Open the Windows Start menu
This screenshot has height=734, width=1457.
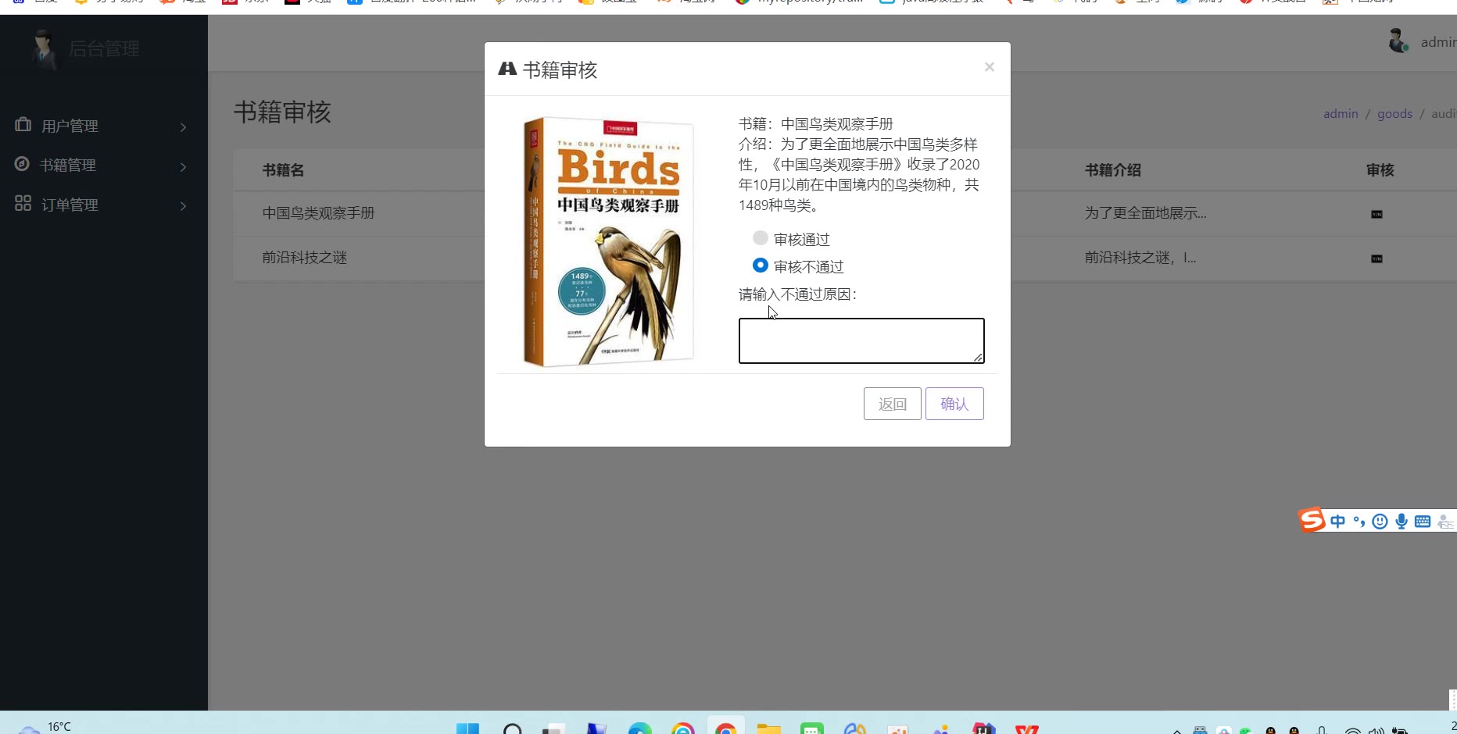(x=467, y=729)
